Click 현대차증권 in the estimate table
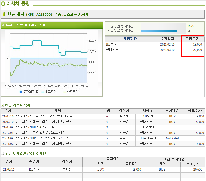The width and height of the screenshot is (206, 181). point(114,50)
